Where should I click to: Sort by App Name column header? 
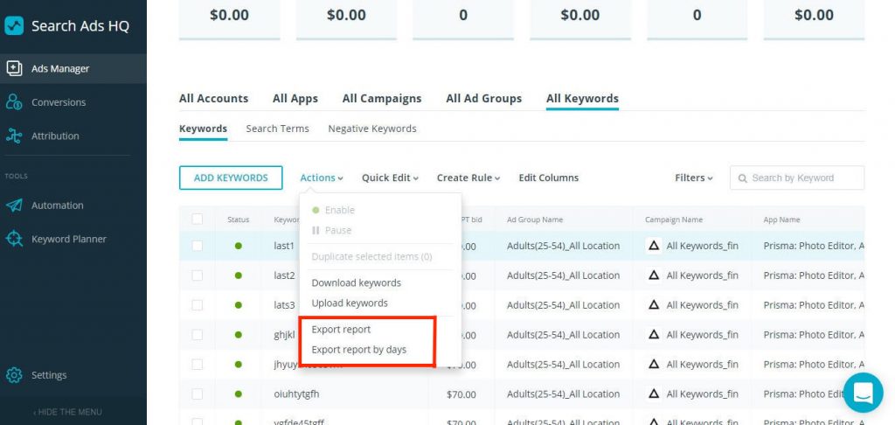point(781,219)
